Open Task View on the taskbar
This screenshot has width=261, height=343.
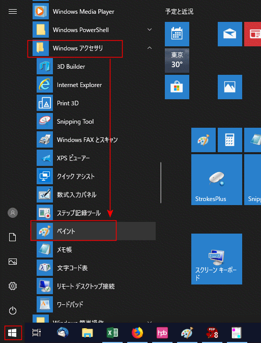click(x=36, y=333)
